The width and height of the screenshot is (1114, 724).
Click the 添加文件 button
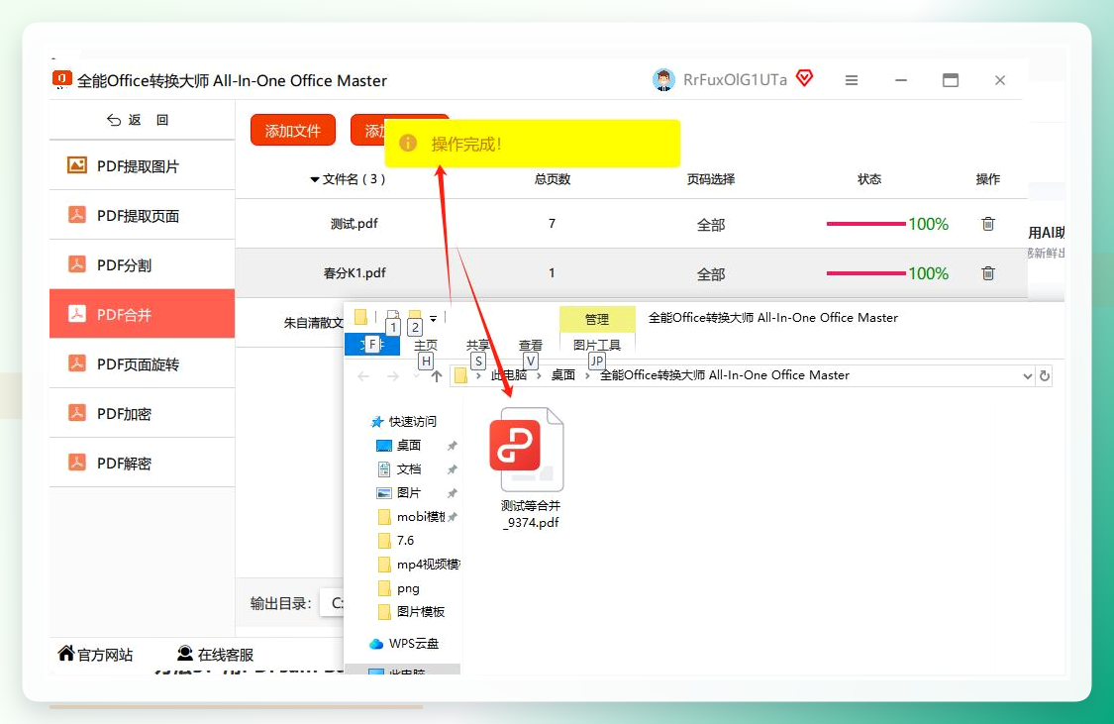coord(293,130)
